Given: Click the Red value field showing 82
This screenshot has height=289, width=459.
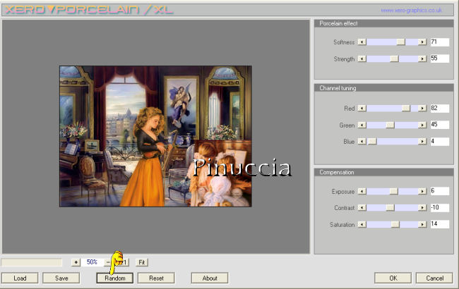Looking at the screenshot, I should [x=440, y=109].
